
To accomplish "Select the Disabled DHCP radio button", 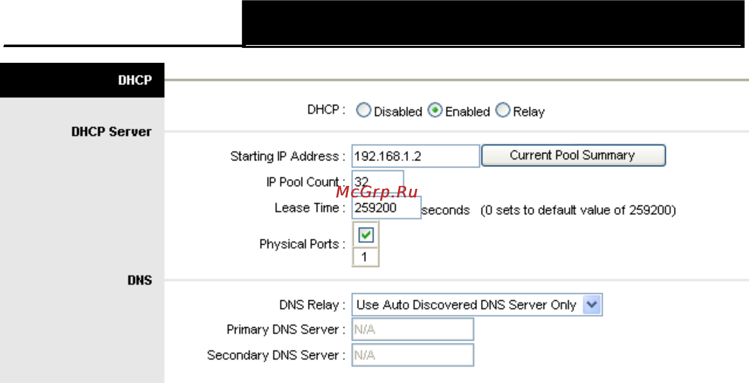I will tap(364, 110).
